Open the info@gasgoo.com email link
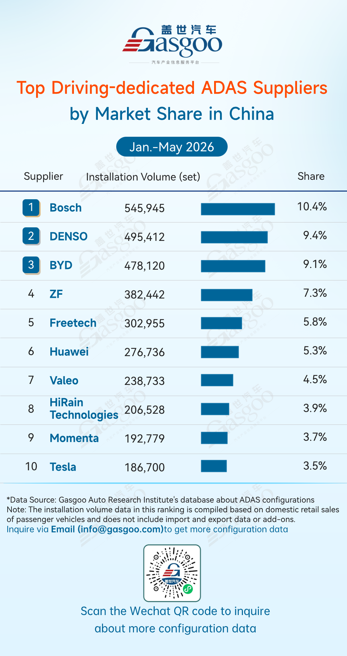 (107, 529)
